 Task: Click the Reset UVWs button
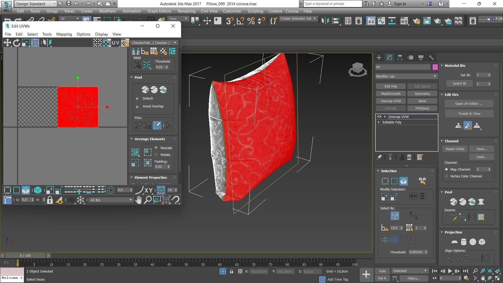click(455, 149)
